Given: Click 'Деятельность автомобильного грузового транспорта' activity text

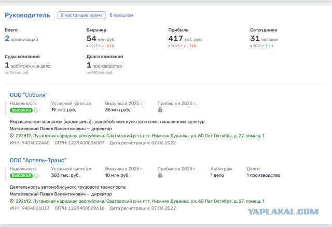Looking at the screenshot, I should click(x=68, y=187).
